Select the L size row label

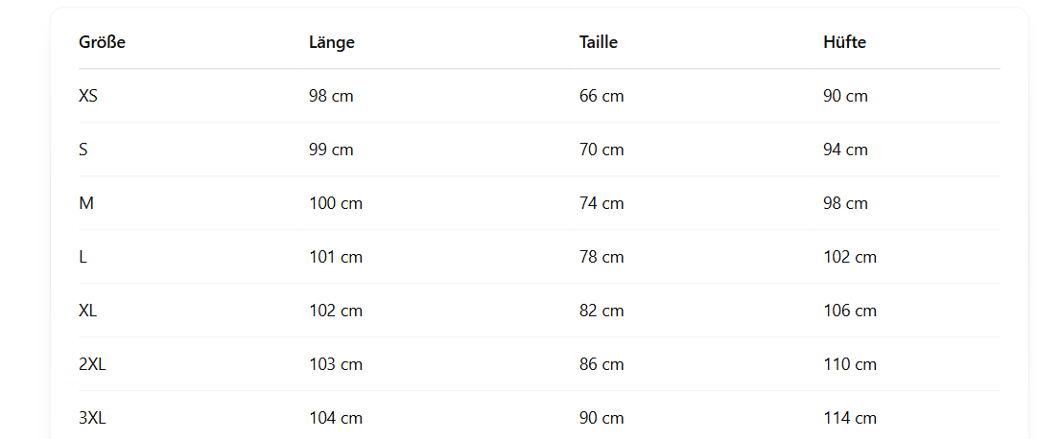click(x=83, y=257)
